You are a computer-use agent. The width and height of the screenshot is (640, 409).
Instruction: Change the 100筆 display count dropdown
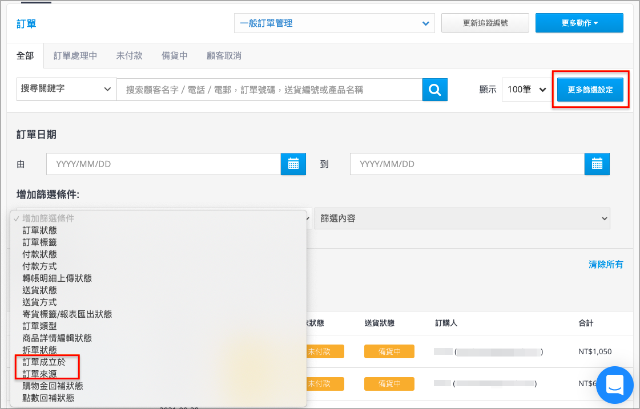tap(526, 90)
